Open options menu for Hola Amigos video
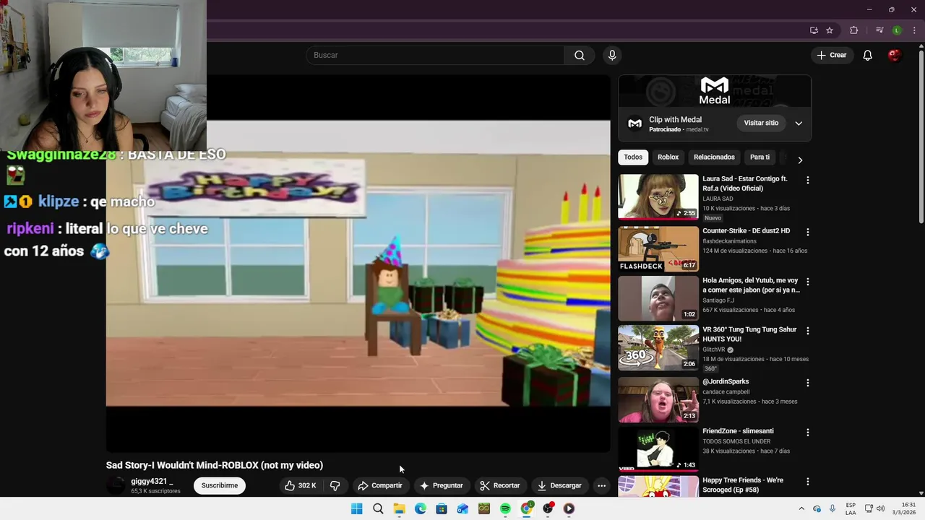Image resolution: width=925 pixels, height=520 pixels. [807, 281]
